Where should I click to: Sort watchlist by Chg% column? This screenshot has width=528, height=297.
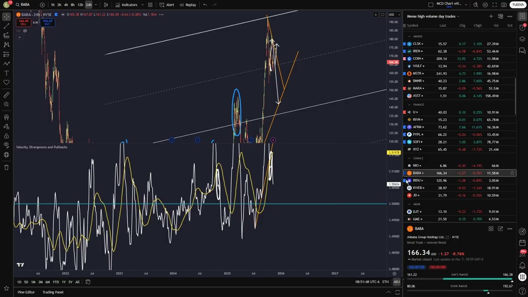(x=478, y=26)
